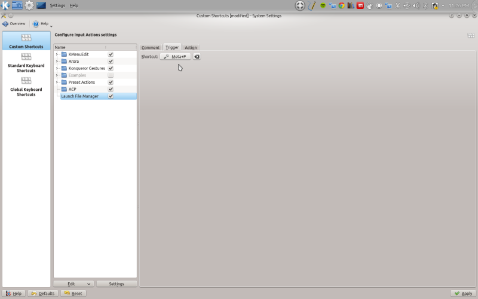Open the system settings gear icon
Screen dimensions: 478x299
pos(29,5)
